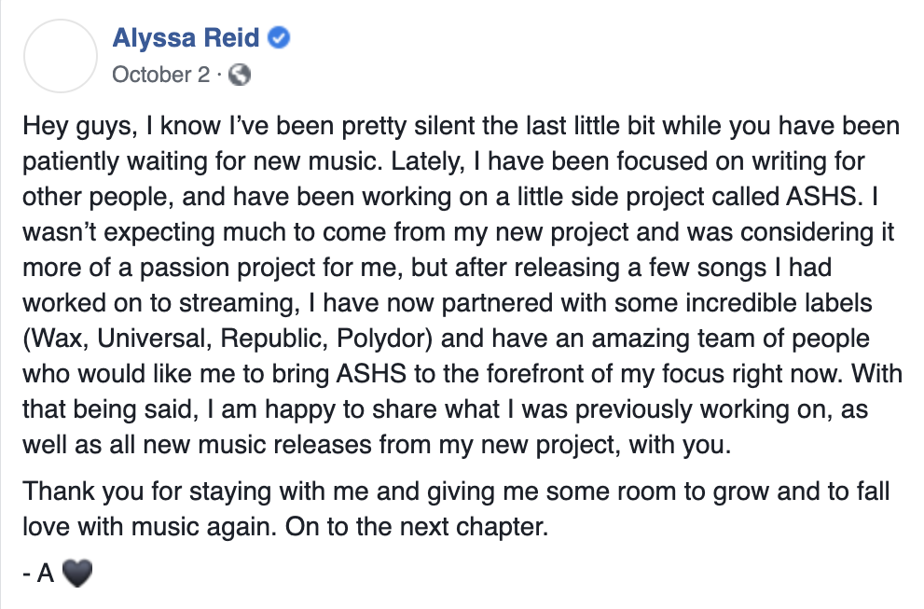The height and width of the screenshot is (609, 924).
Task: Click the verified badge next to the name
Action: pos(280,37)
